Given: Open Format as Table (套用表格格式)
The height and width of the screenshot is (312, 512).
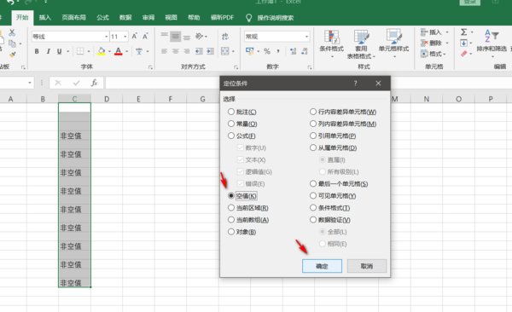Looking at the screenshot, I should pyautogui.click(x=361, y=43).
